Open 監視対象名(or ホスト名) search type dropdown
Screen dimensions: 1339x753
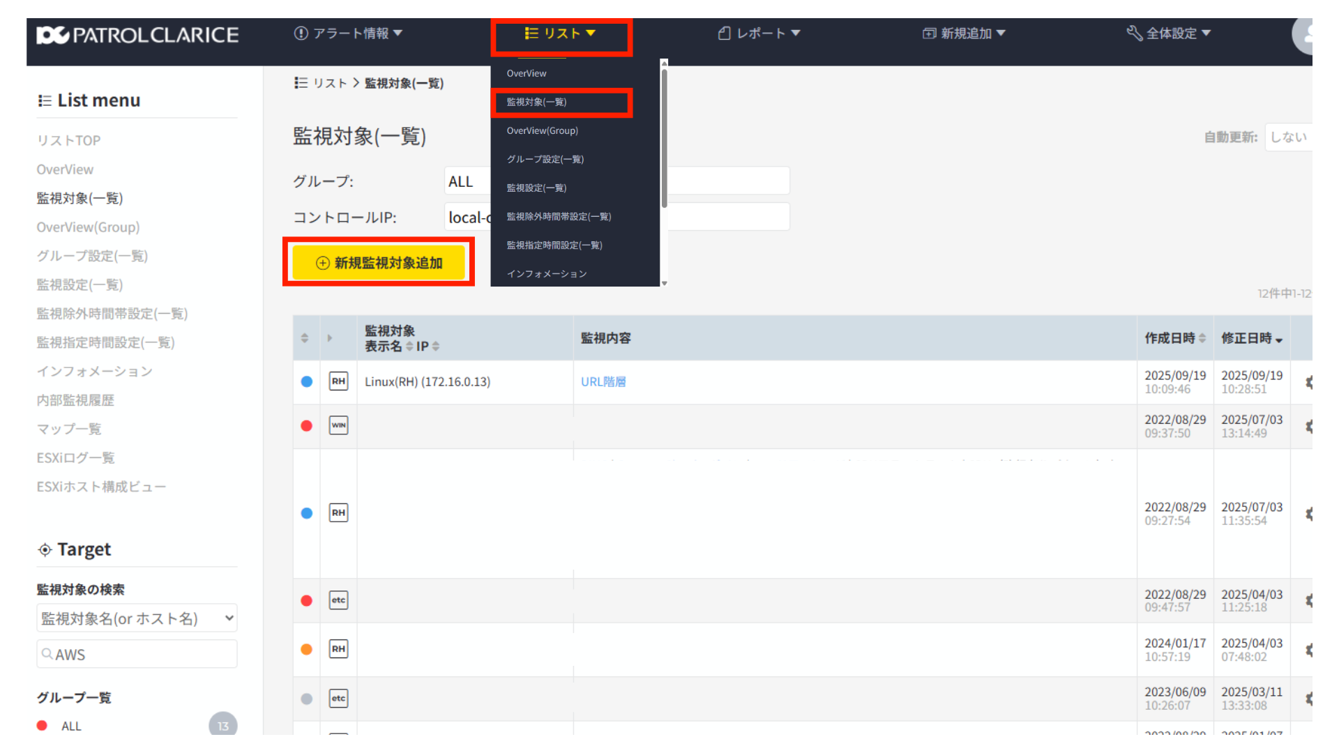coord(137,618)
